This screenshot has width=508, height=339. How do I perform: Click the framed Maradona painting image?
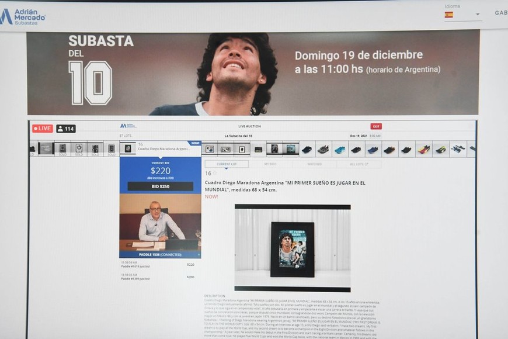click(x=292, y=249)
